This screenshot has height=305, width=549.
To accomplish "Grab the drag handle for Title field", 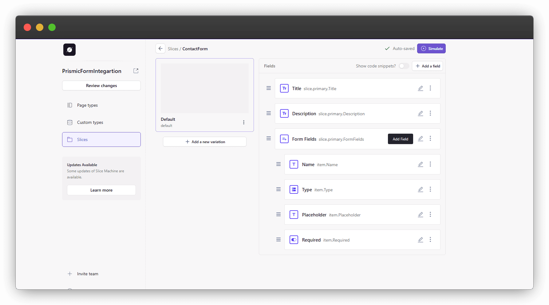I will [269, 88].
